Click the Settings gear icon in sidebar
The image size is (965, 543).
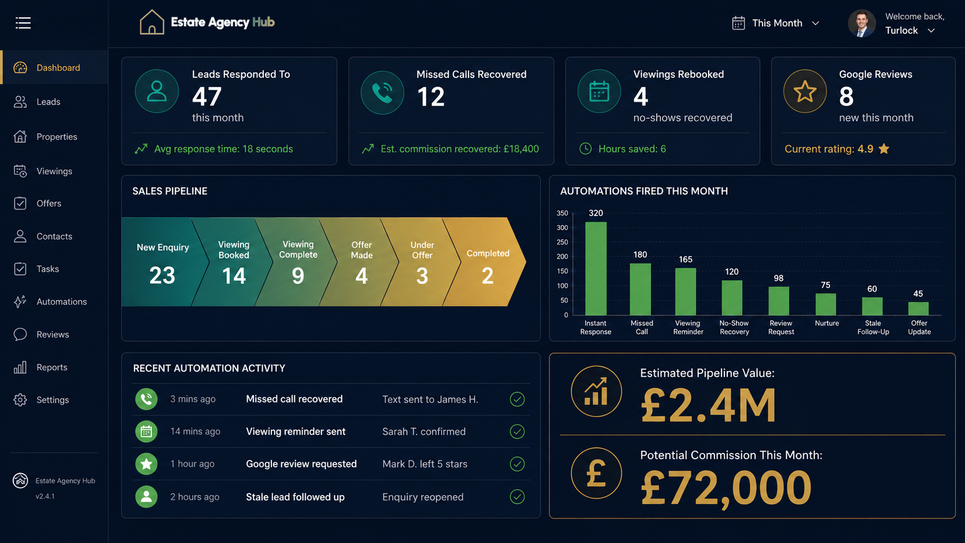pos(20,400)
